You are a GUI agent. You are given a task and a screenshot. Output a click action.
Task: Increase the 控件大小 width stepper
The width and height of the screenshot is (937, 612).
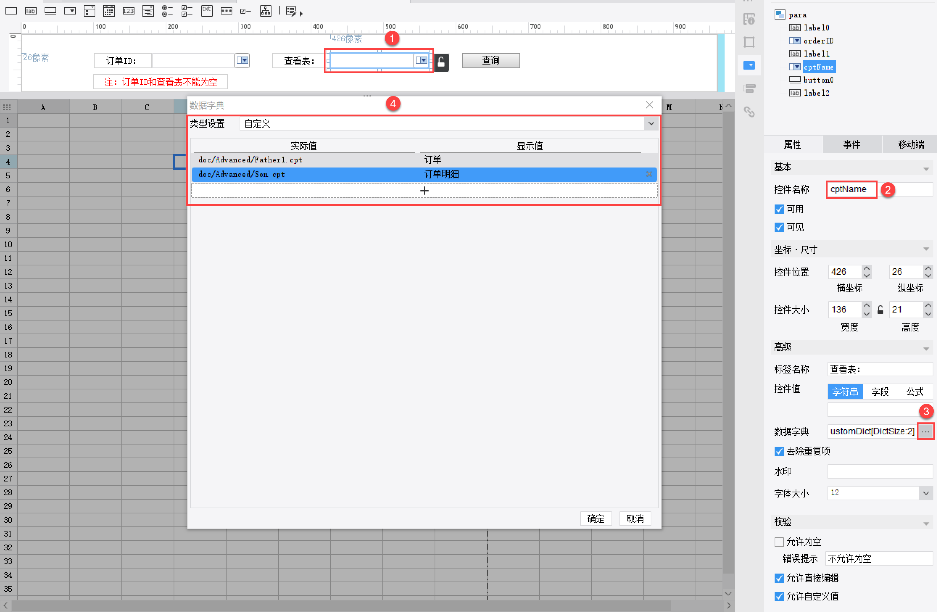coord(867,306)
